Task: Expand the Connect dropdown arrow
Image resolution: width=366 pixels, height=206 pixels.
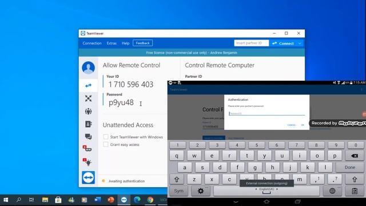Action: pyautogui.click(x=300, y=43)
